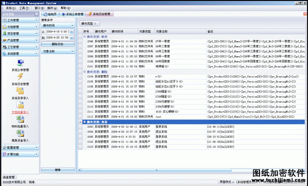308x186 pixels.
Task: Click the row selector cell for row 2098
Action: (x=81, y=51)
